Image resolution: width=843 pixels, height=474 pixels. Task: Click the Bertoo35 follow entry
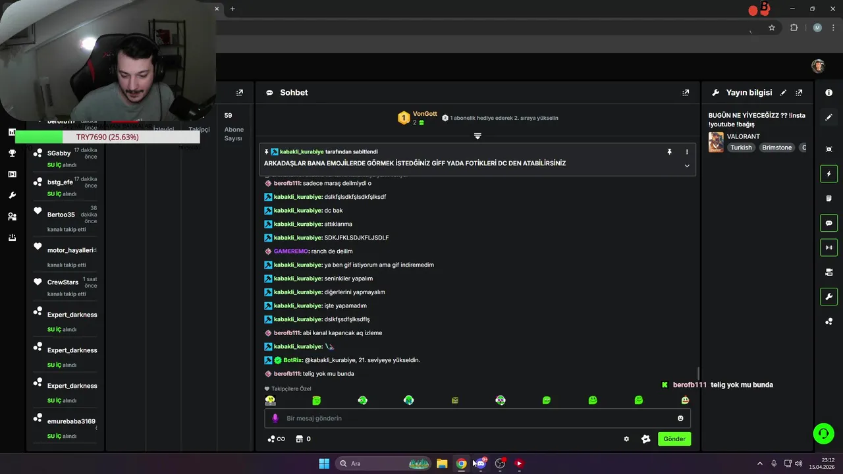click(65, 219)
